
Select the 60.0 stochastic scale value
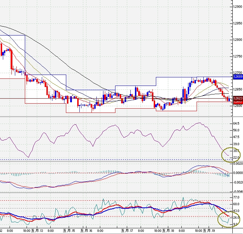pyautogui.click(x=236, y=204)
